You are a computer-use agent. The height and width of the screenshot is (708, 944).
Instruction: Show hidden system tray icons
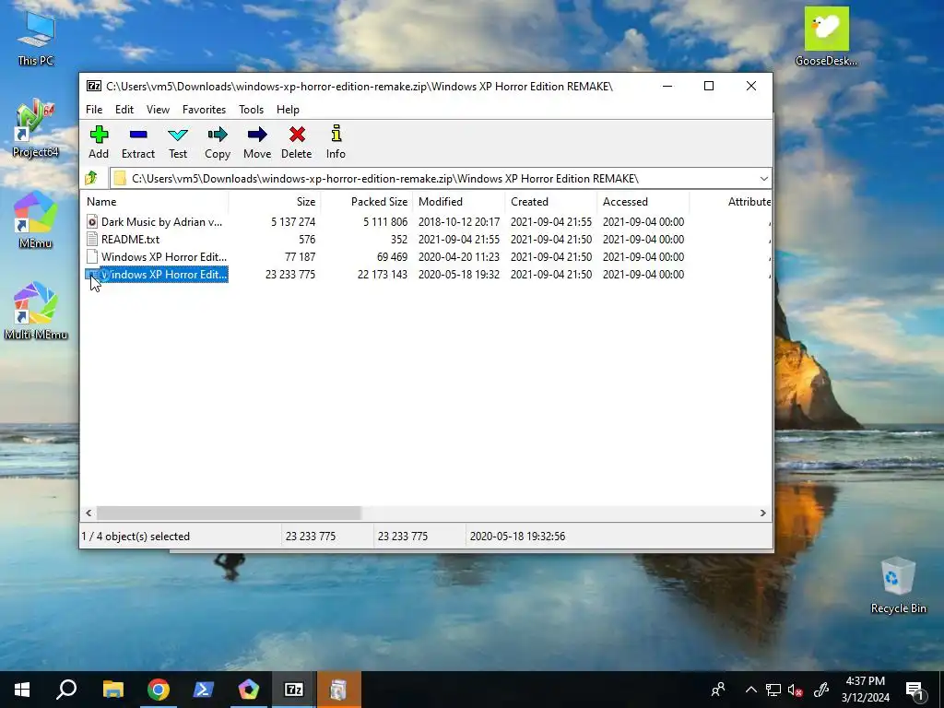pyautogui.click(x=750, y=690)
